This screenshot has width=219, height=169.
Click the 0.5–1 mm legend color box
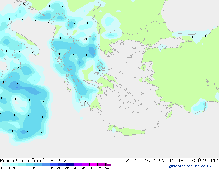[14, 165]
